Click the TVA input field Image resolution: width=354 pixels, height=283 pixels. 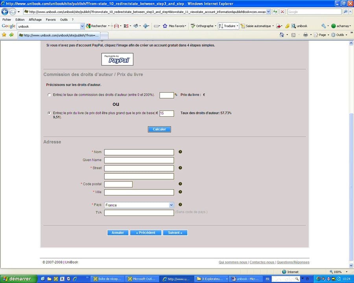click(x=139, y=213)
